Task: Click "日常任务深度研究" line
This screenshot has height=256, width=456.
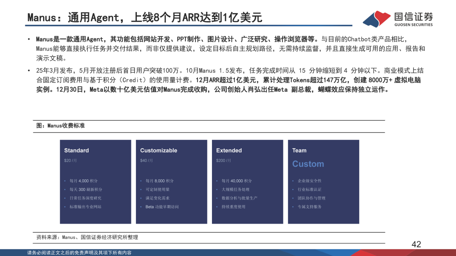Action: [x=85, y=198]
